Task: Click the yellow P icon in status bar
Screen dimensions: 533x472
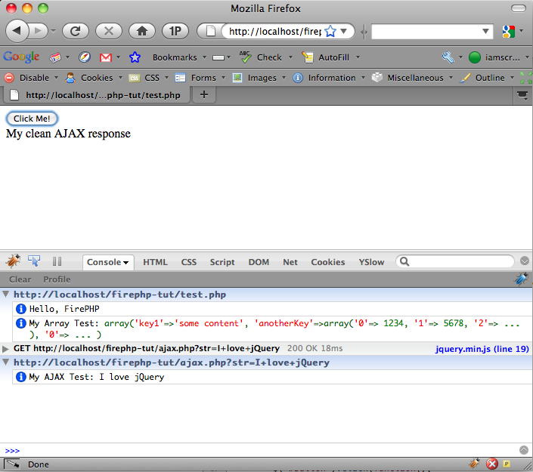Action: click(x=507, y=464)
